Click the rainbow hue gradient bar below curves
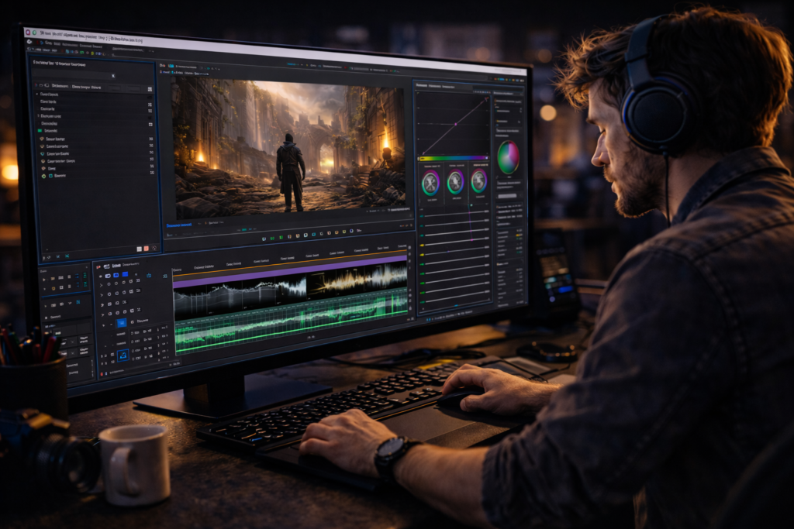Viewport: 794px width, 529px height. click(454, 158)
